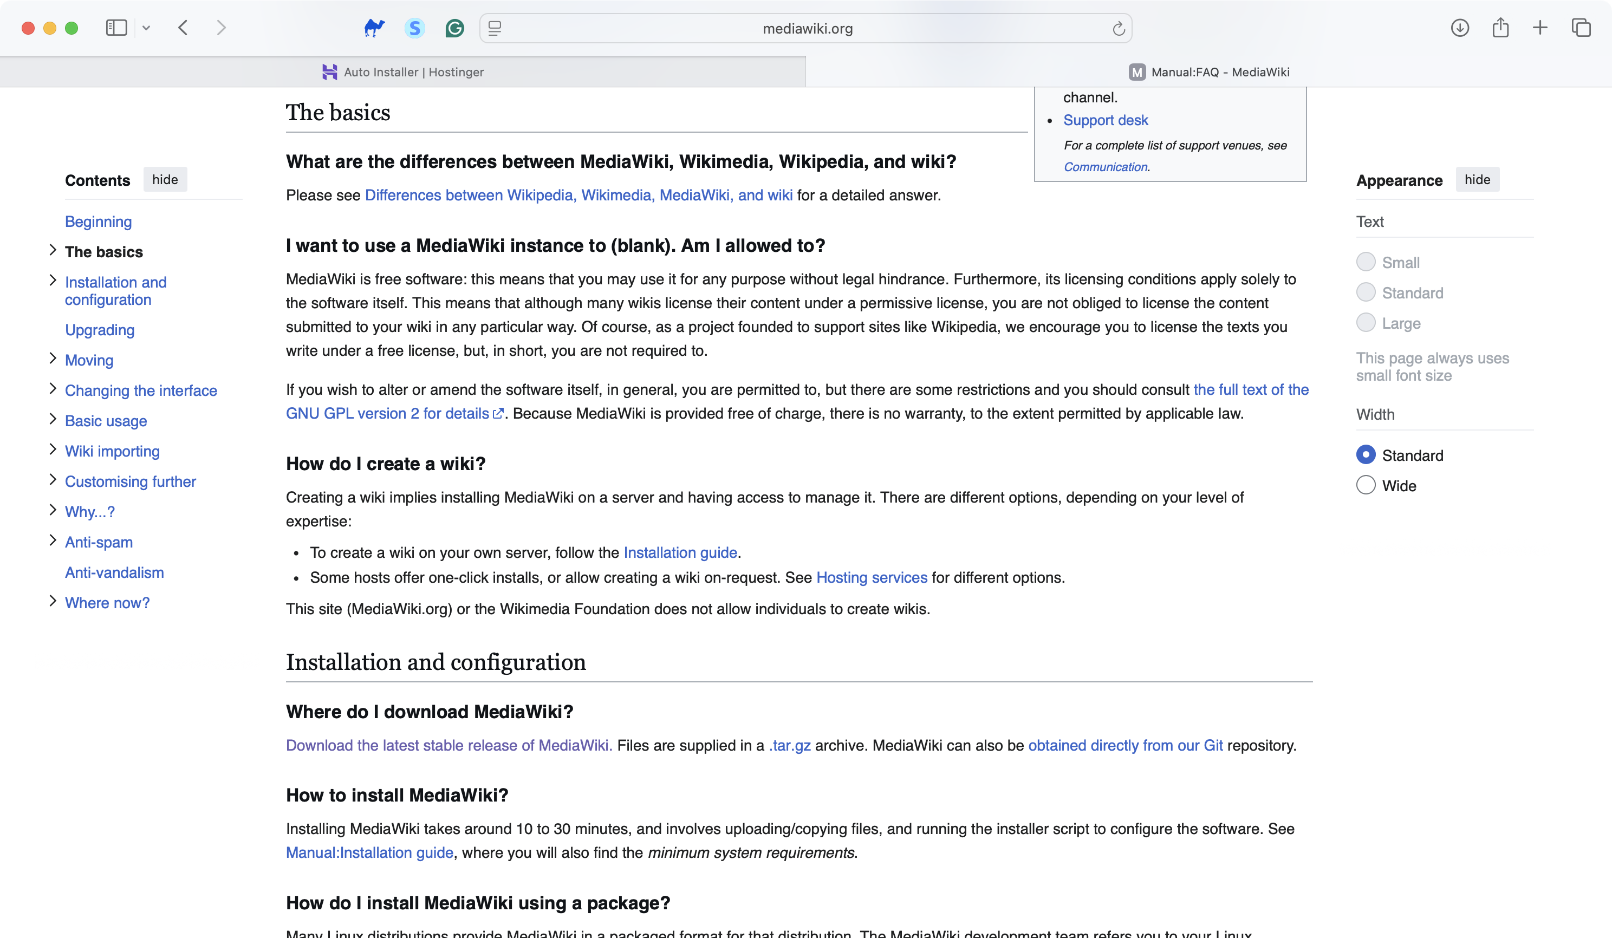
Task: Click the Share icon
Action: click(1501, 28)
